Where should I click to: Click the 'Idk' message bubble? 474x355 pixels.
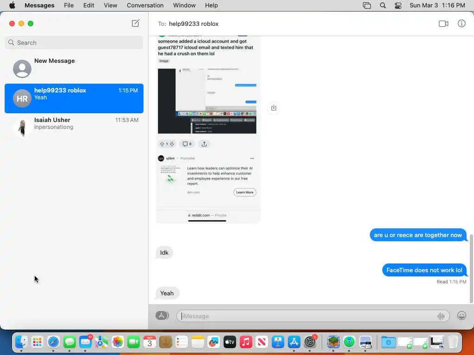[x=164, y=253]
